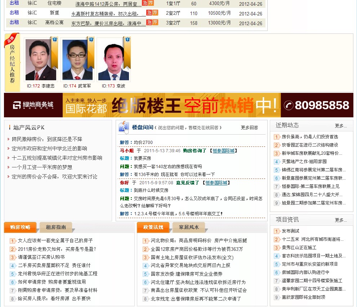The width and height of the screenshot is (357, 307).
Task: Open 定州市与重庆长安签约新项目
Action: point(310,264)
